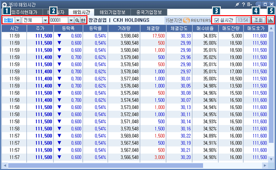Image resolution: width=276 pixels, height=170 pixels.
Task: Select the 30.22 trade strength cell
Action: coord(179,136)
